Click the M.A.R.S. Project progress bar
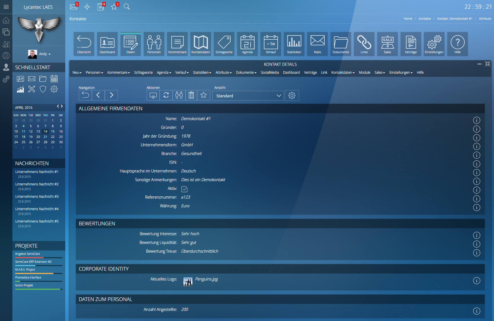The width and height of the screenshot is (494, 321). pos(39,273)
